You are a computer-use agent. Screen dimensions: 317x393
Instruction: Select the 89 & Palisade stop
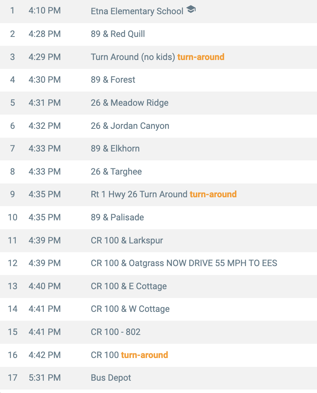(x=117, y=217)
